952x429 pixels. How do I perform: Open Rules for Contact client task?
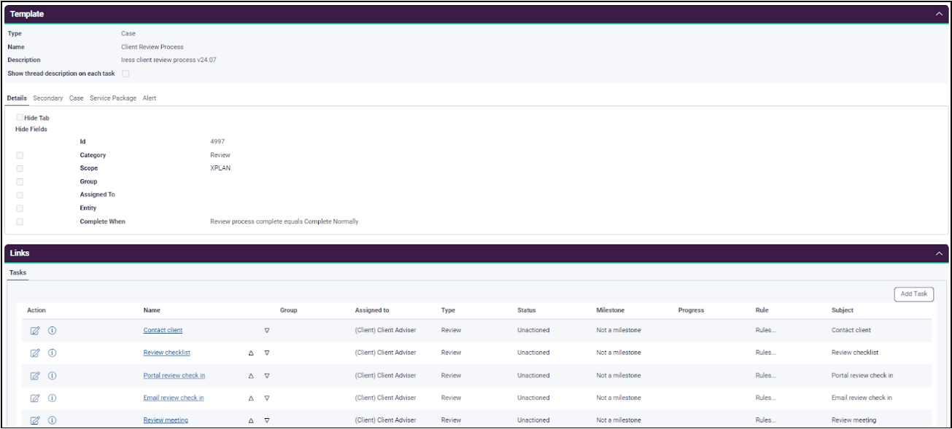coord(766,331)
